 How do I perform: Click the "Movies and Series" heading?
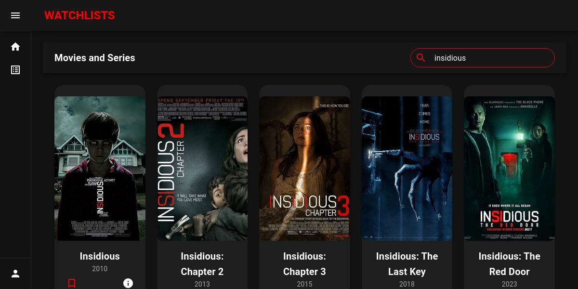[x=95, y=58]
